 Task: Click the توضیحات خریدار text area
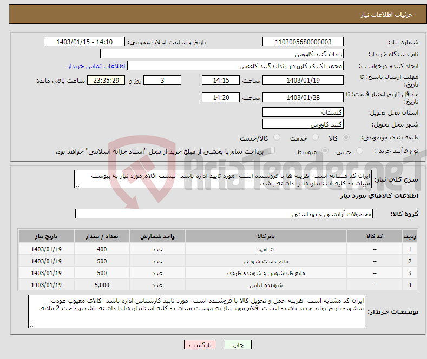196,311
